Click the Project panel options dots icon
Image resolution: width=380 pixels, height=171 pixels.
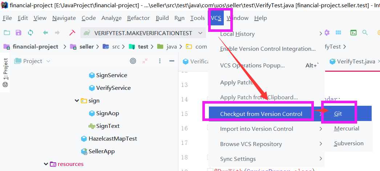[x=160, y=61]
